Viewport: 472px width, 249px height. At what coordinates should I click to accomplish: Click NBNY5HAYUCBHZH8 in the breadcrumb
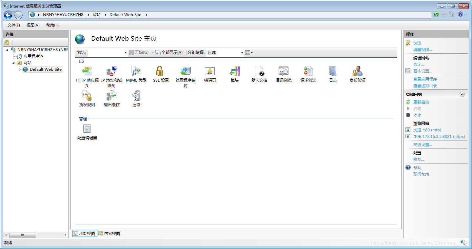click(63, 15)
